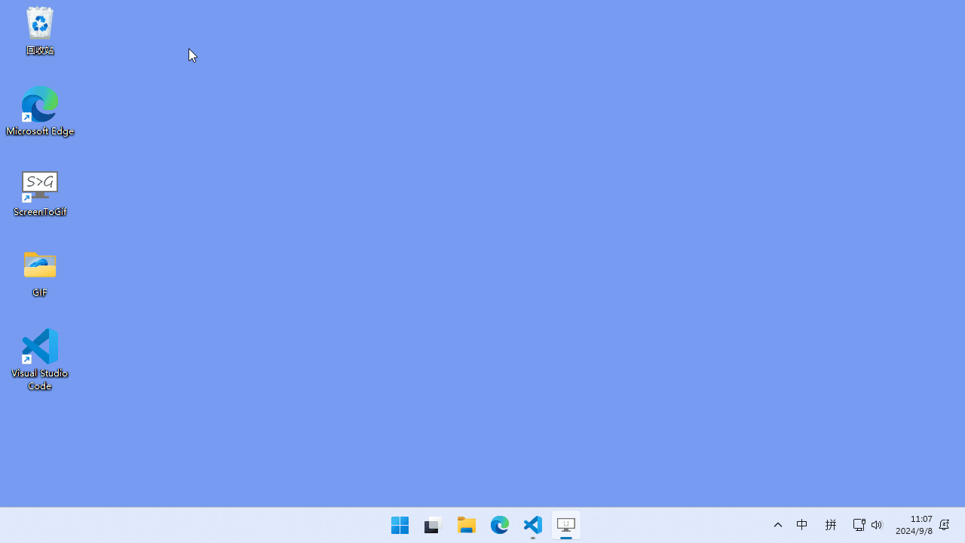Open Task View from the taskbar

(432, 525)
